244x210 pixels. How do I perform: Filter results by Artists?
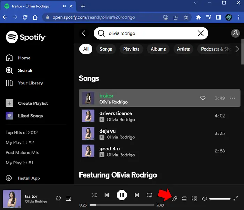tap(183, 49)
